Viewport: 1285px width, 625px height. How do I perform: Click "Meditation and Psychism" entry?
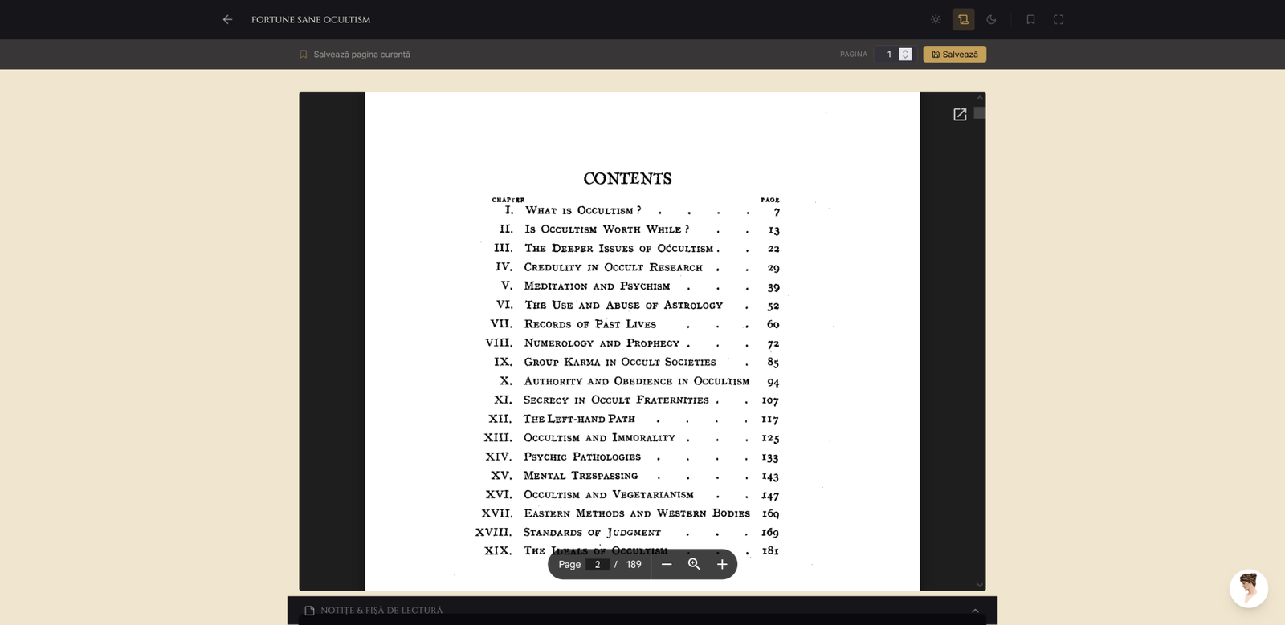pos(597,286)
